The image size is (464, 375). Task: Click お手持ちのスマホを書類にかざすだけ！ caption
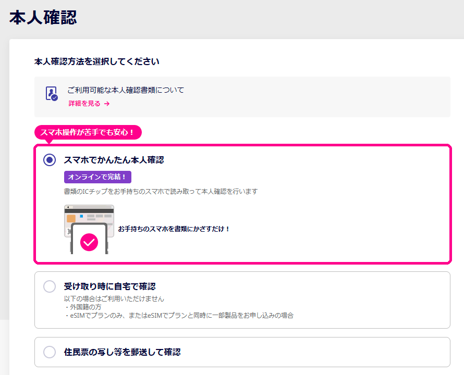[174, 229]
